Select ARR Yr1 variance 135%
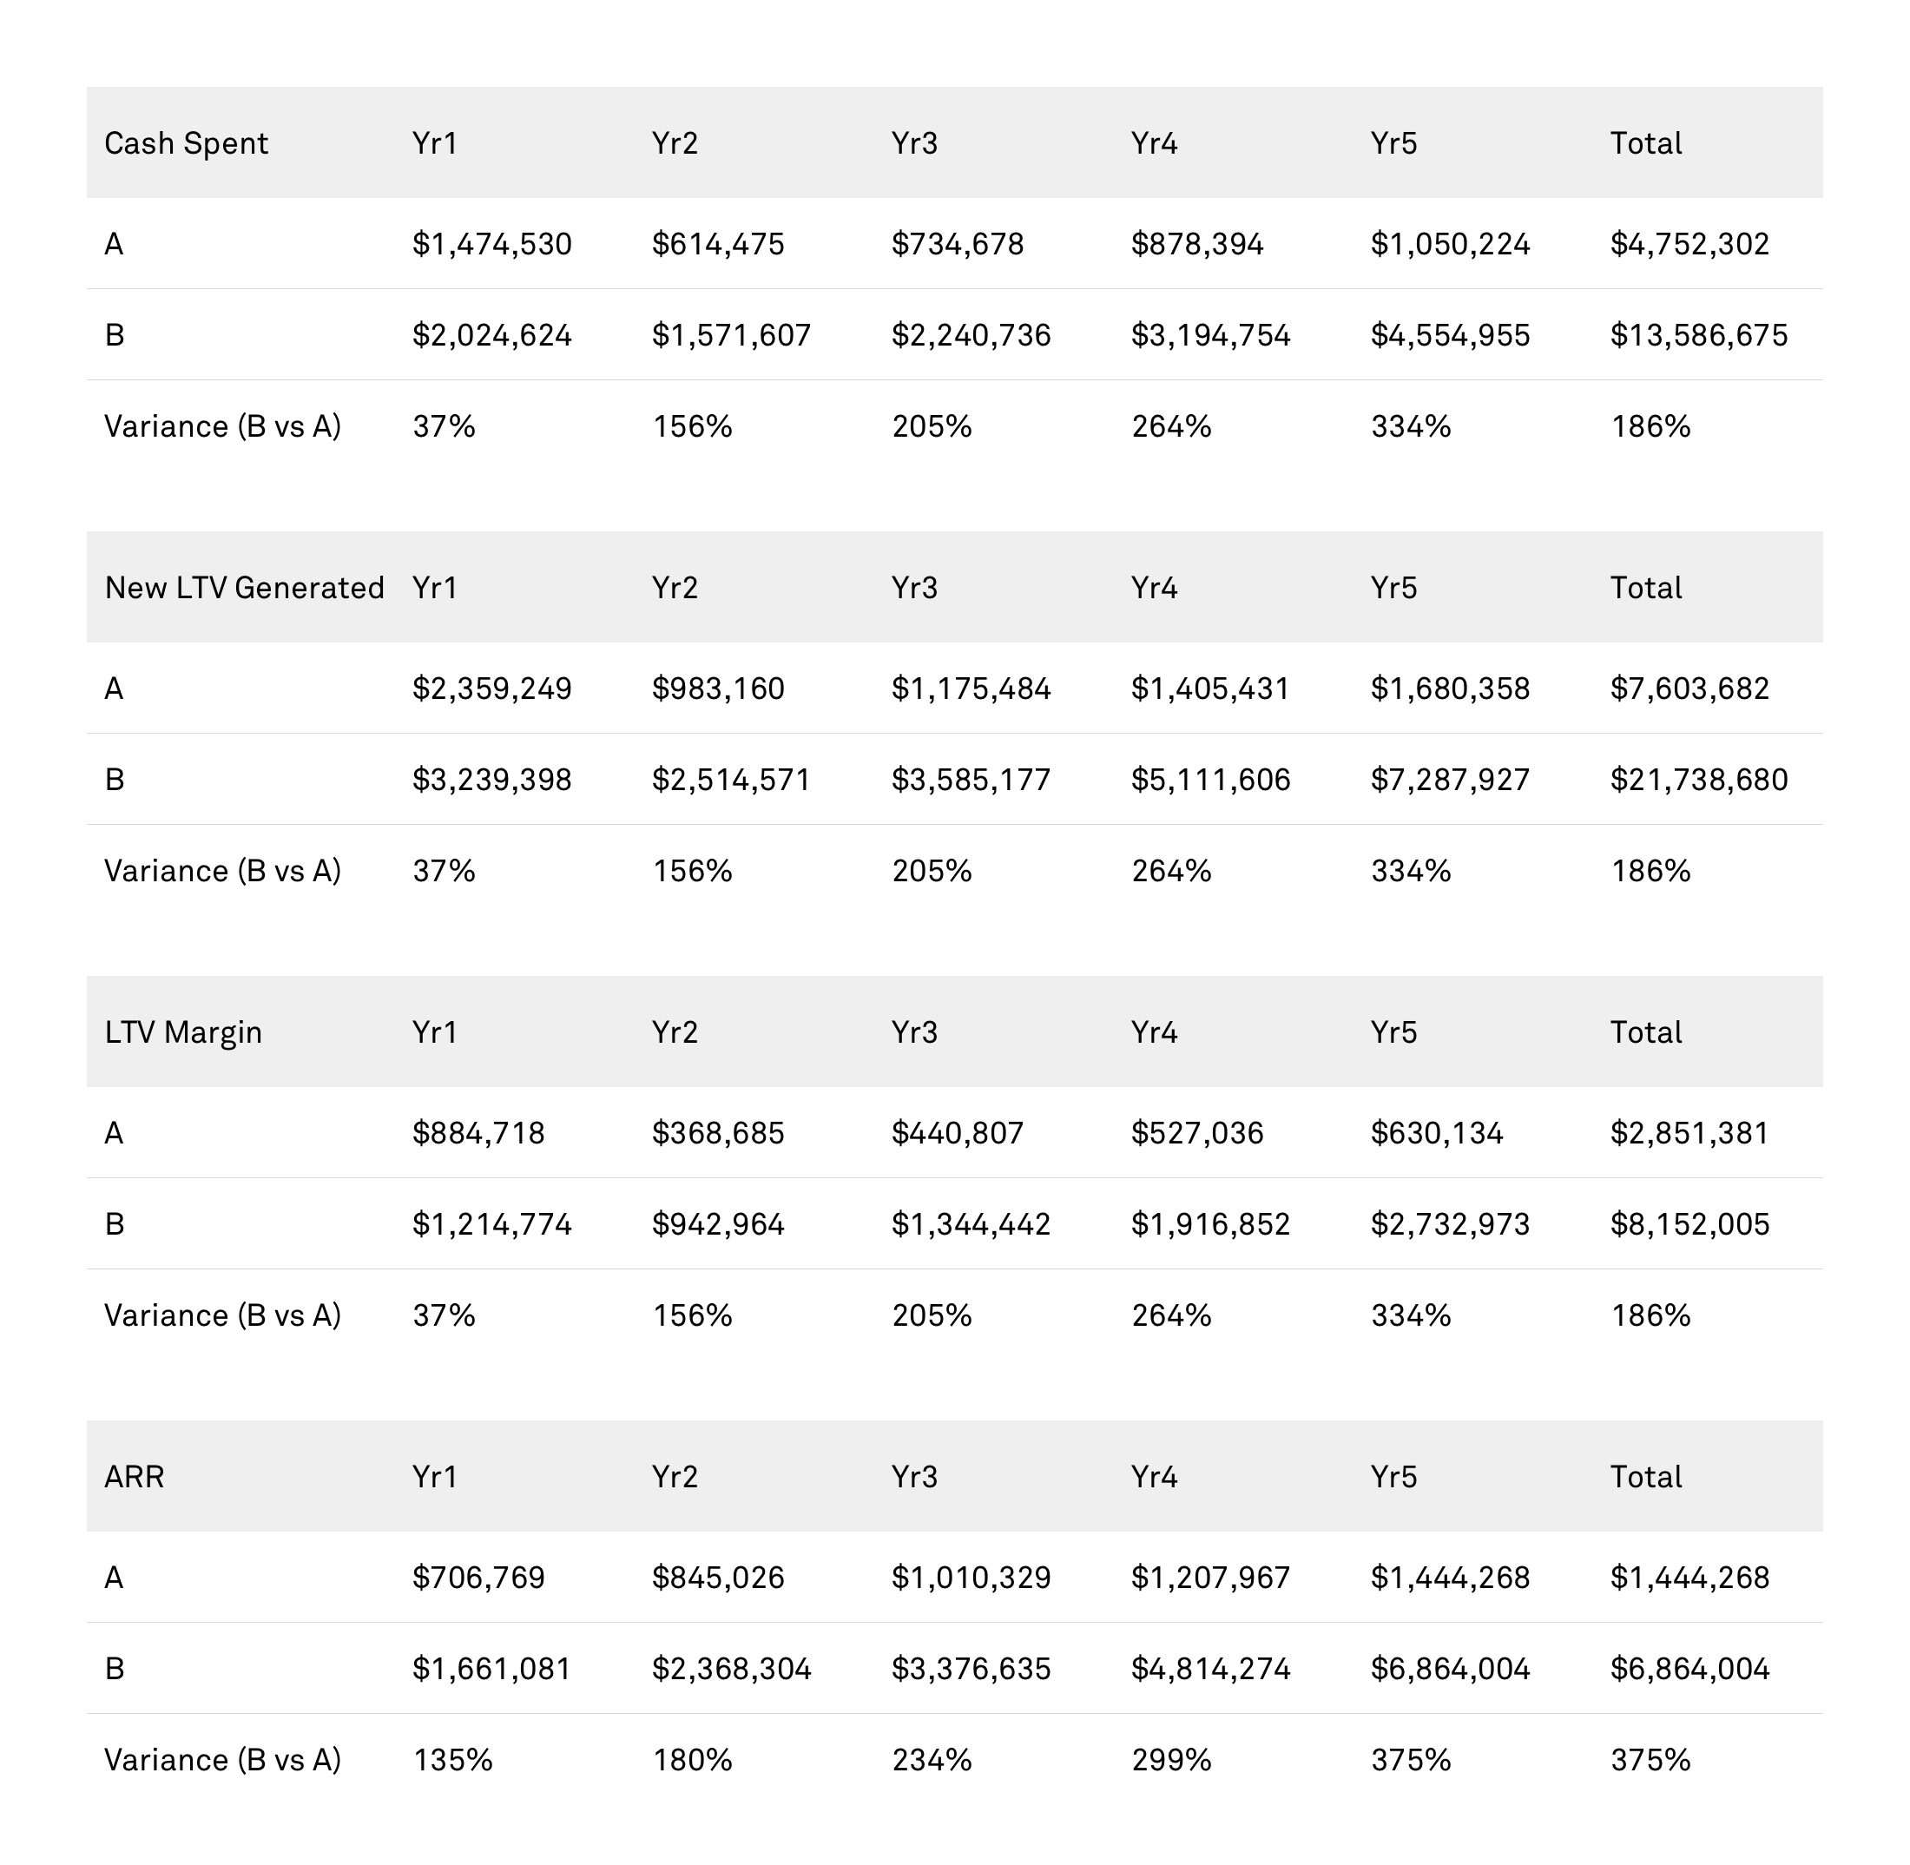This screenshot has height=1865, width=1910. 452,1760
